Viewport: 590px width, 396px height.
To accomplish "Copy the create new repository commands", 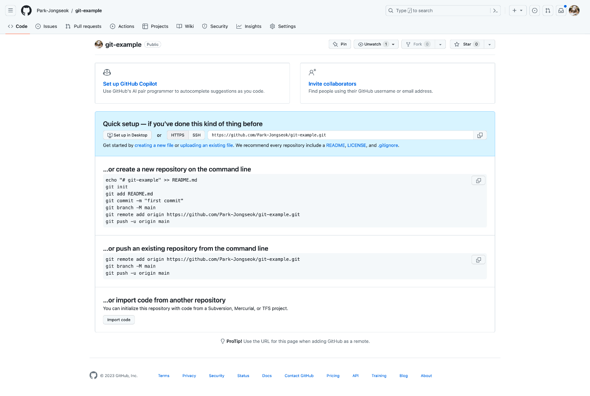I will coord(478,180).
